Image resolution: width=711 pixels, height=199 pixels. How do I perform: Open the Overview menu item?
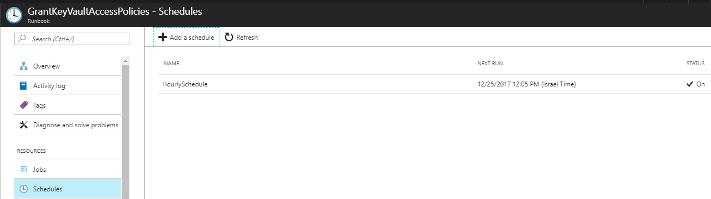click(68, 66)
